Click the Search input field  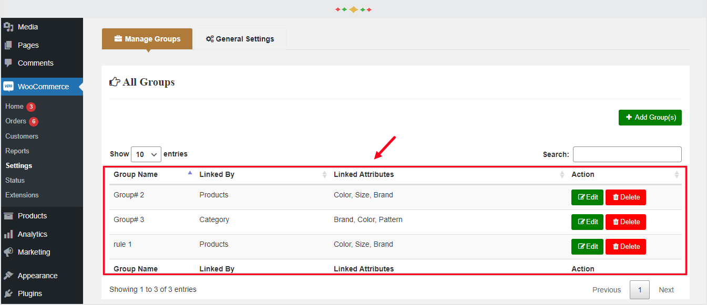[x=627, y=154]
